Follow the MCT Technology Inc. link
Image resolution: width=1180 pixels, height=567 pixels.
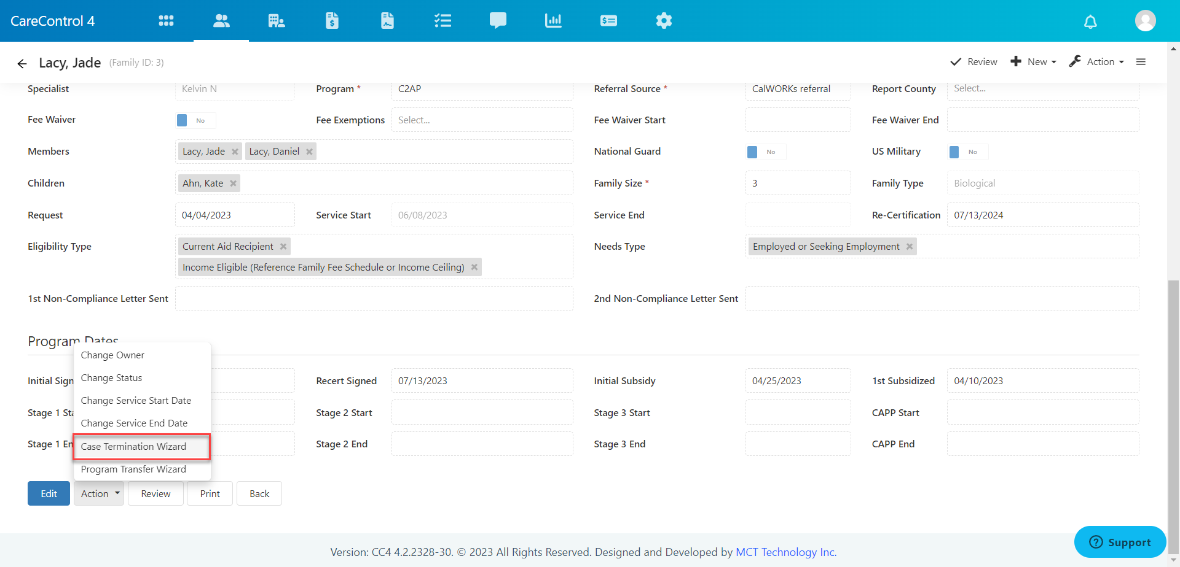tap(786, 552)
